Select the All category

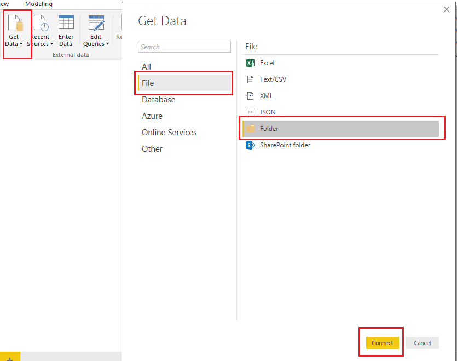[x=146, y=67]
